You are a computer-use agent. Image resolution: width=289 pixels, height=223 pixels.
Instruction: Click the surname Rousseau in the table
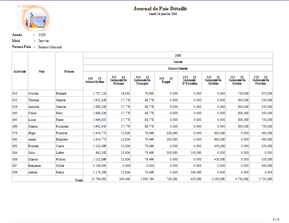point(62,126)
